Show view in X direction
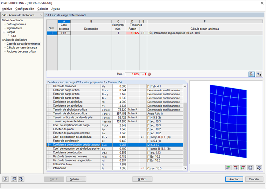266x189 pixels. [228, 168]
